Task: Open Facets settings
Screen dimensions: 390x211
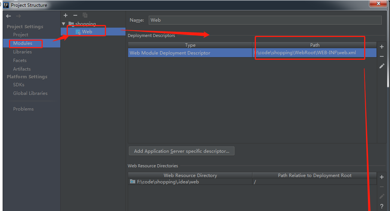Action: pyautogui.click(x=19, y=60)
